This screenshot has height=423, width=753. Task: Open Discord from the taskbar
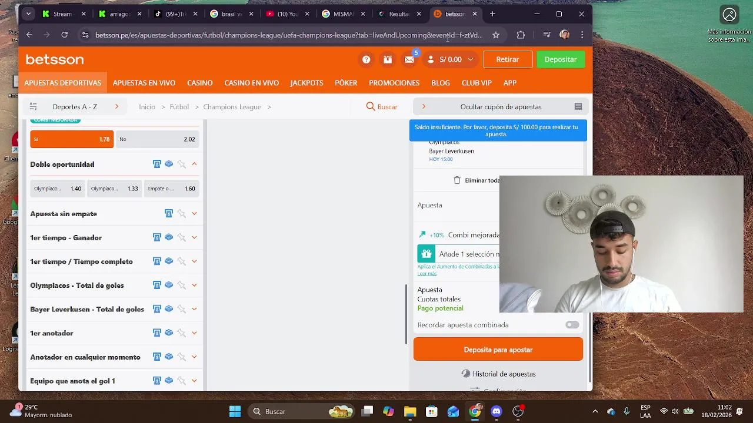pos(496,411)
